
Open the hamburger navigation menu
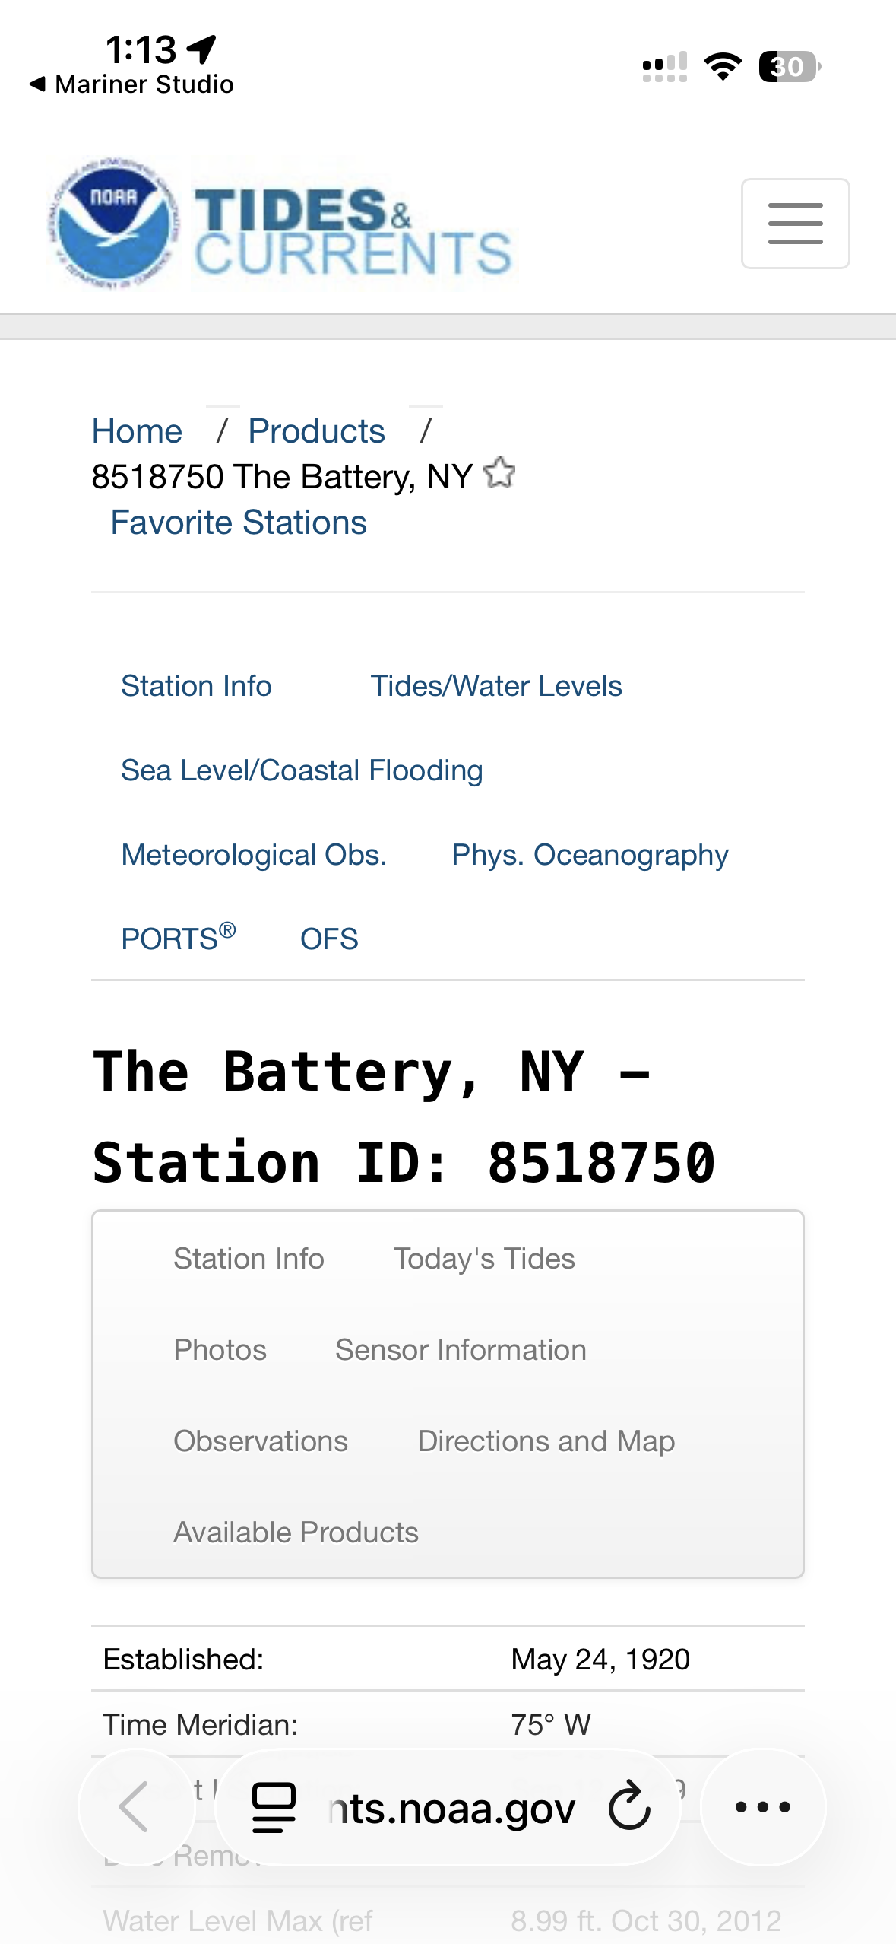point(795,224)
